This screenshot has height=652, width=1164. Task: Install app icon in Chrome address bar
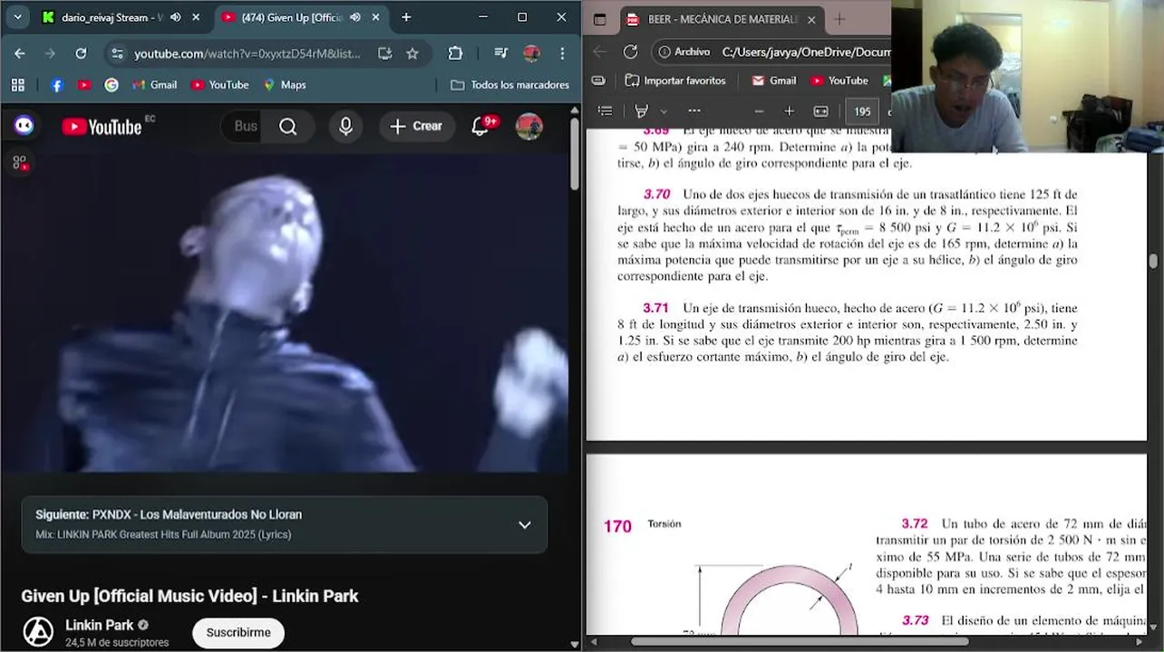(x=385, y=53)
